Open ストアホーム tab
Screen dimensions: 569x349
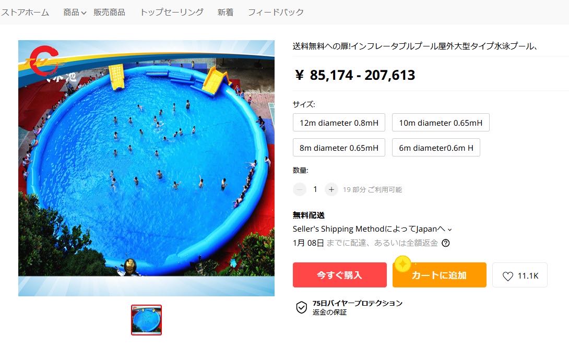click(25, 13)
